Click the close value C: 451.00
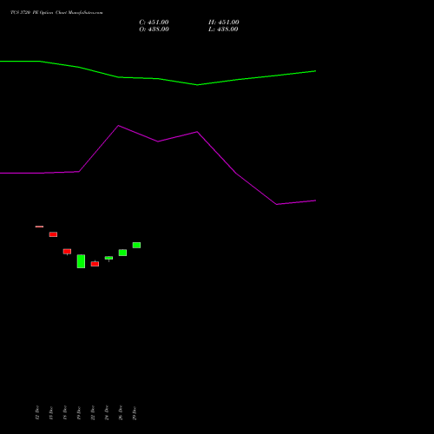This screenshot has width=434, height=434. pos(154,23)
